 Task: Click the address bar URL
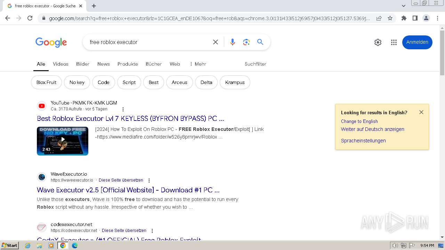(x=209, y=18)
